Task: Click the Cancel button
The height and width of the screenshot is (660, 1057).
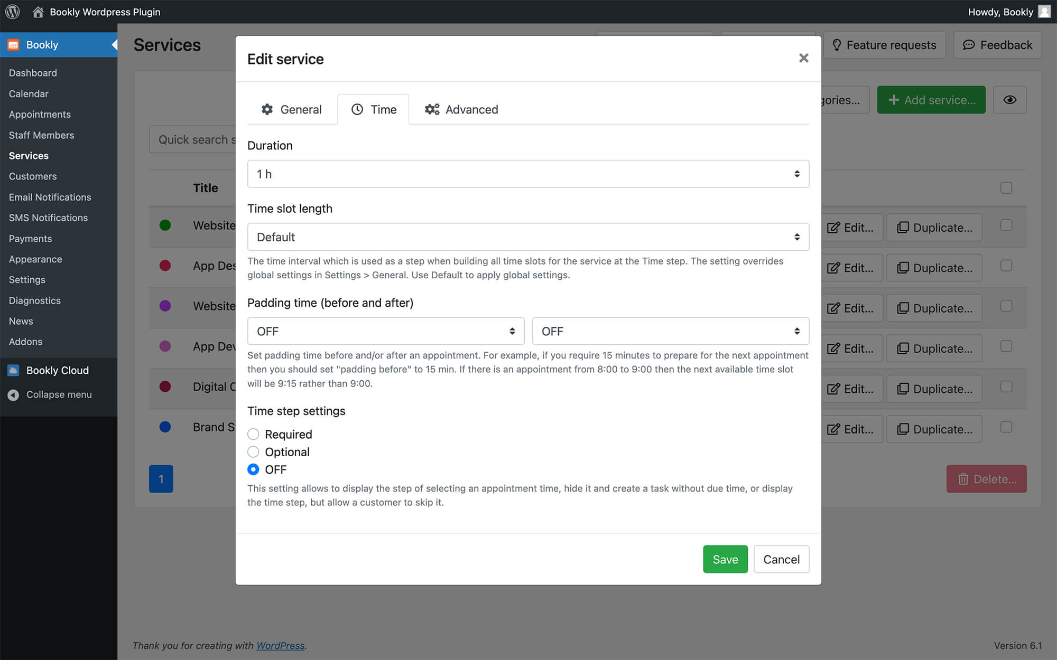Action: (x=781, y=559)
